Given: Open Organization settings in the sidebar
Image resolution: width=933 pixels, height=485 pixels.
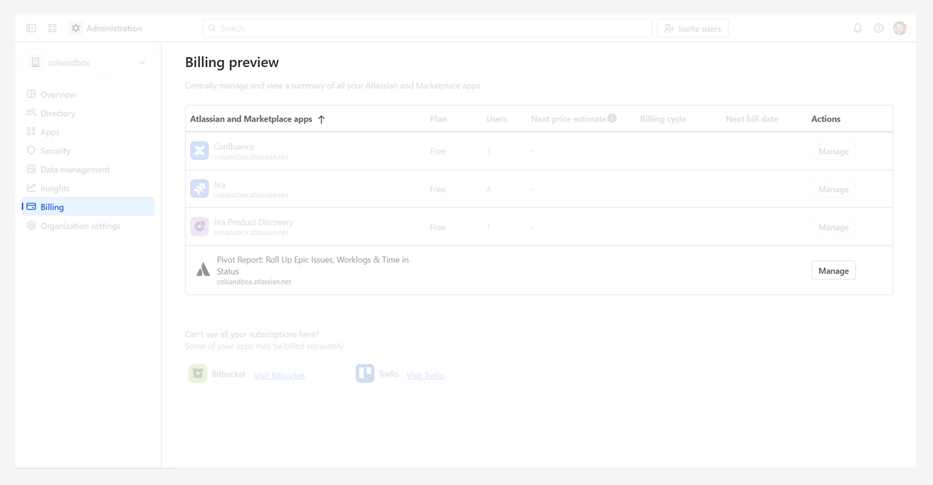Looking at the screenshot, I should point(88,226).
